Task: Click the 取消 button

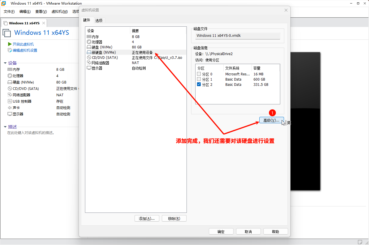Action: 248,232
